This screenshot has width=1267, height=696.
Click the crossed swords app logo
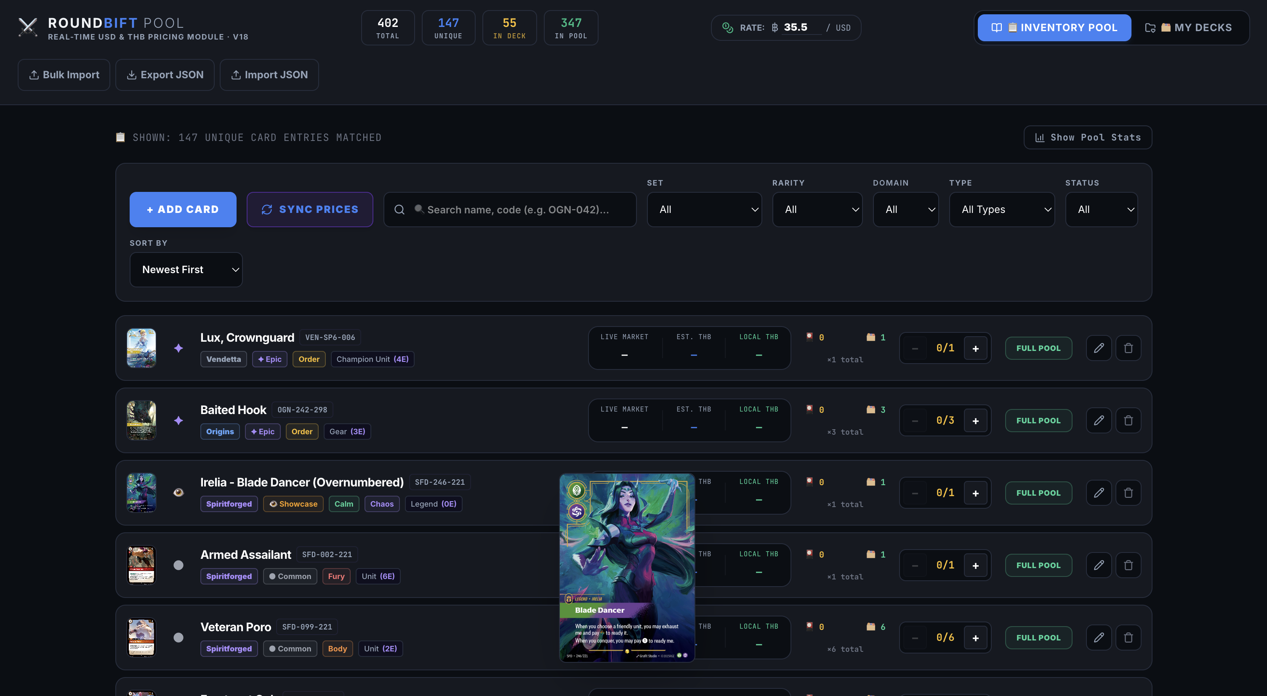27,27
